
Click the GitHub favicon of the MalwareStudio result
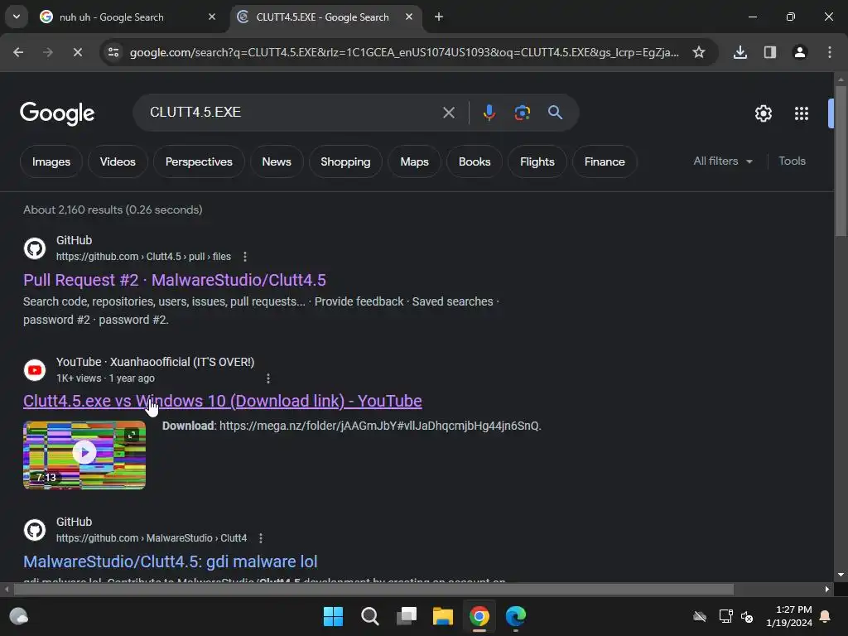[x=35, y=530]
